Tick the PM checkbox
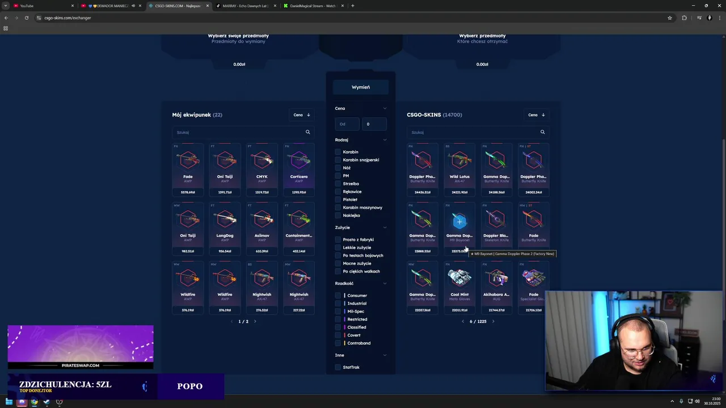This screenshot has width=726, height=408. [x=338, y=176]
